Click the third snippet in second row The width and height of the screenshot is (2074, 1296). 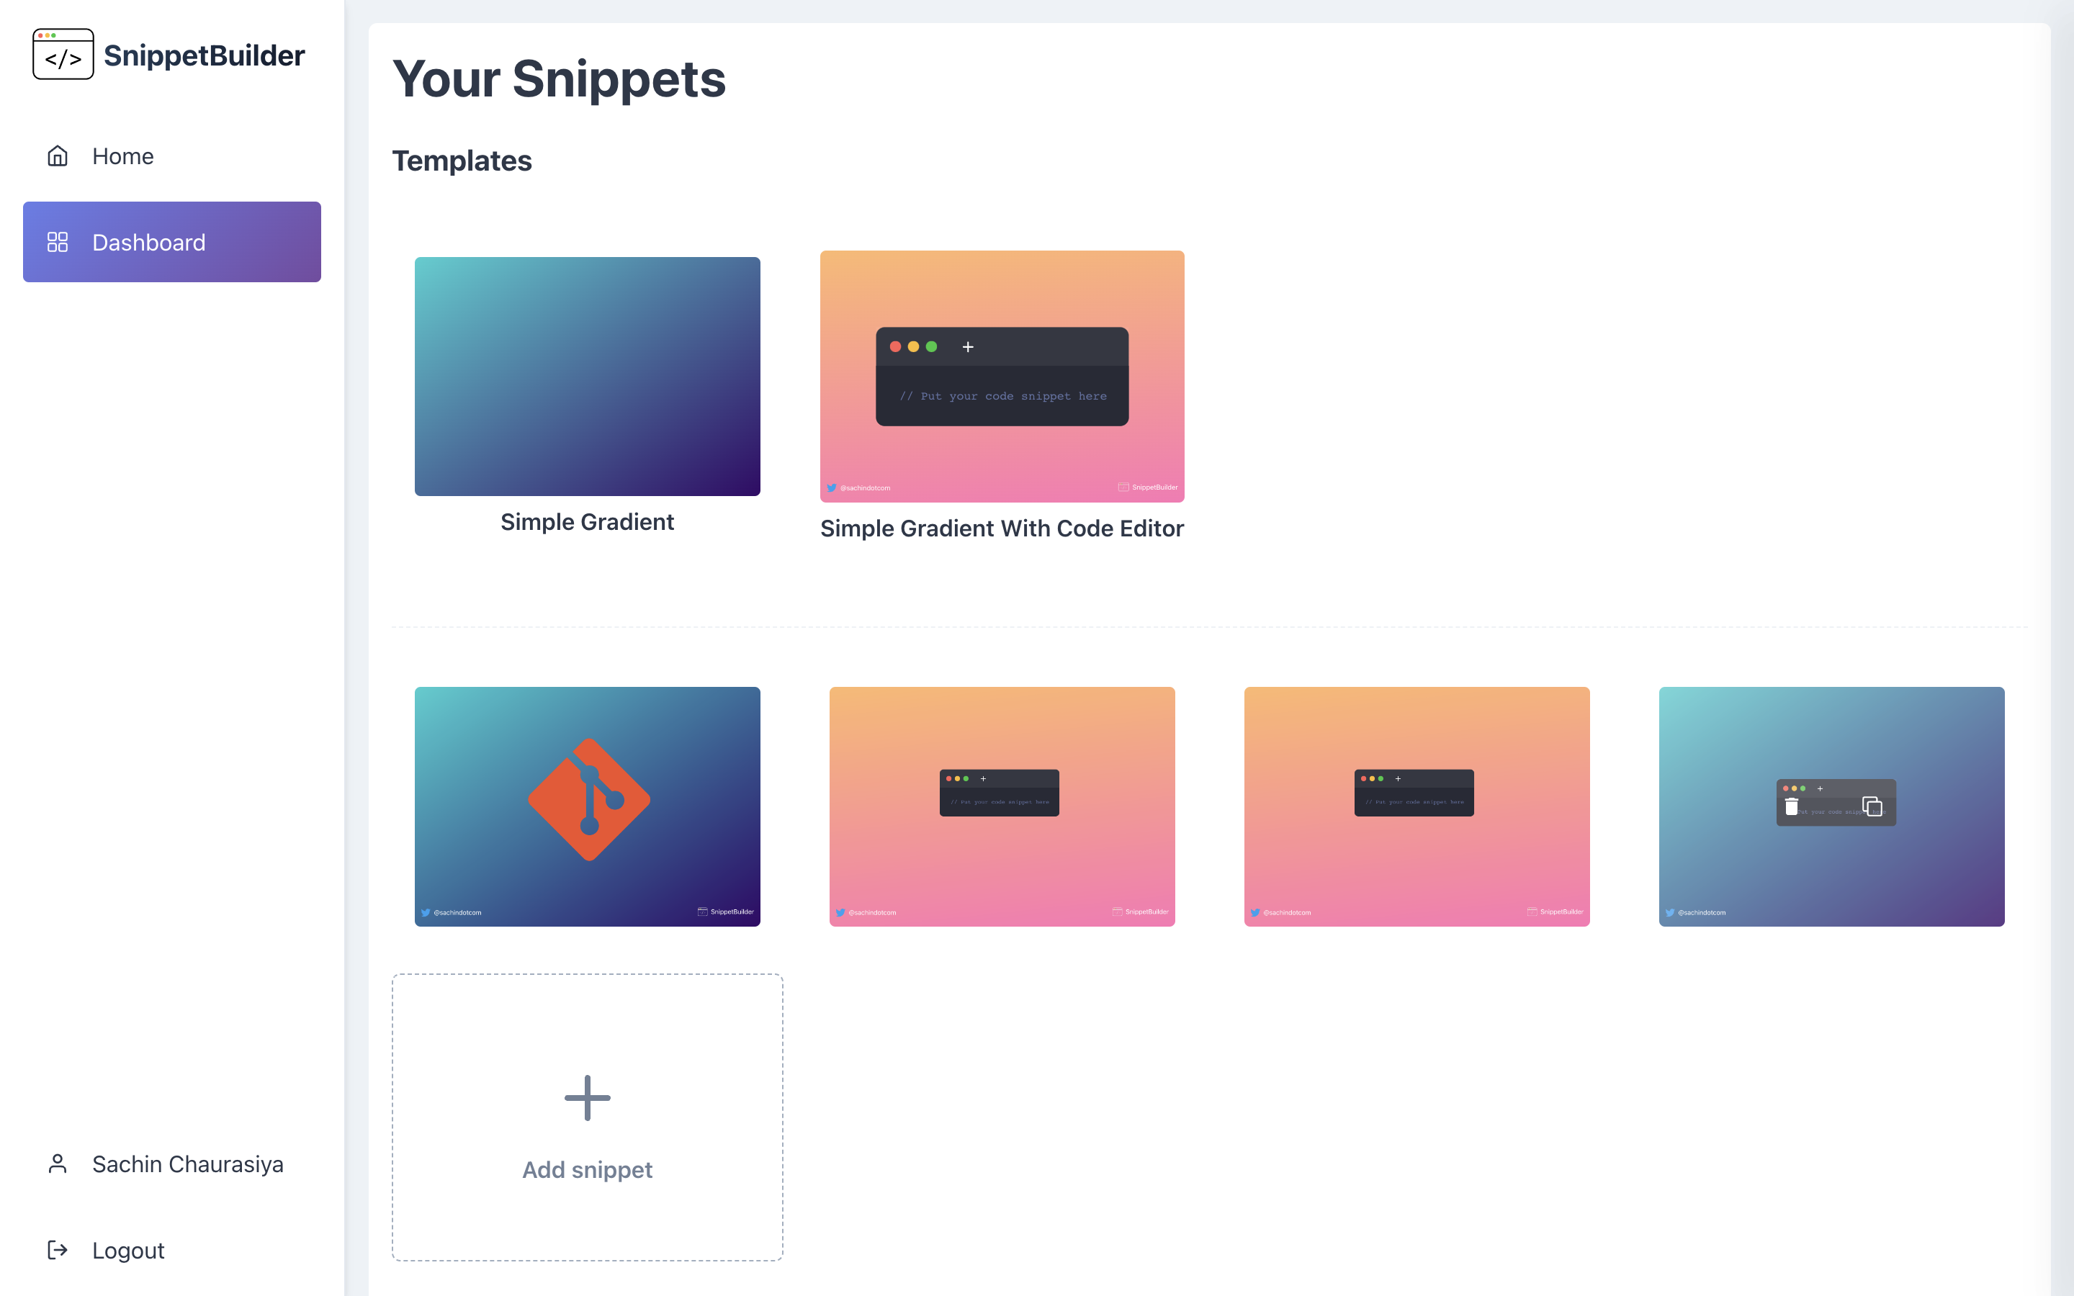click(x=1417, y=806)
